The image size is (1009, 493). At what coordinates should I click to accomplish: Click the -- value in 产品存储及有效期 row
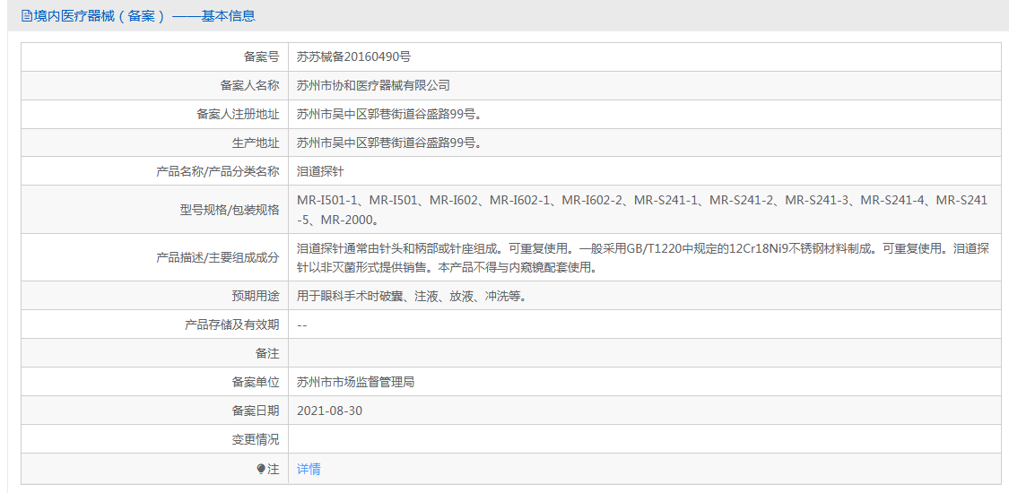301,325
